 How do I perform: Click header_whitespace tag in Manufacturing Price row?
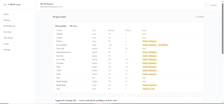[x=150, y=52]
